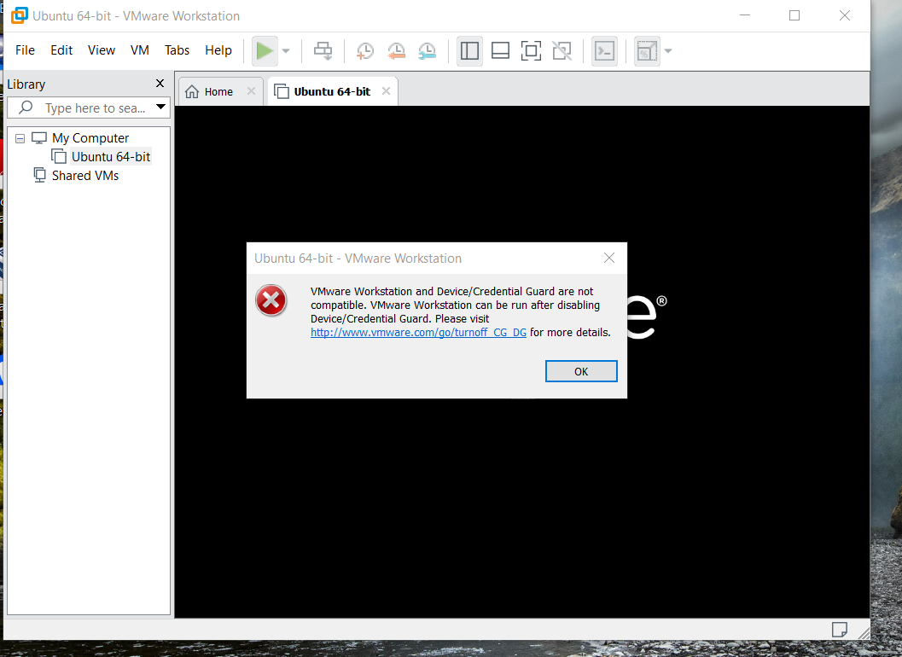The height and width of the screenshot is (657, 902).
Task: Take a snapshot of the VM
Action: 365,50
